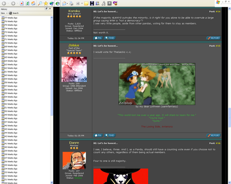Click the Windows flag logo

coord(218,3)
